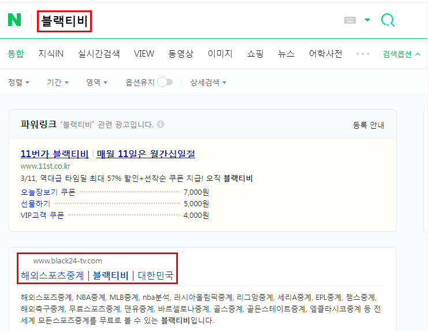
Task: Select the 통합 tab
Action: pyautogui.click(x=16, y=54)
